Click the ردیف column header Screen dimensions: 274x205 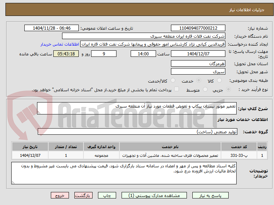point(262,147)
